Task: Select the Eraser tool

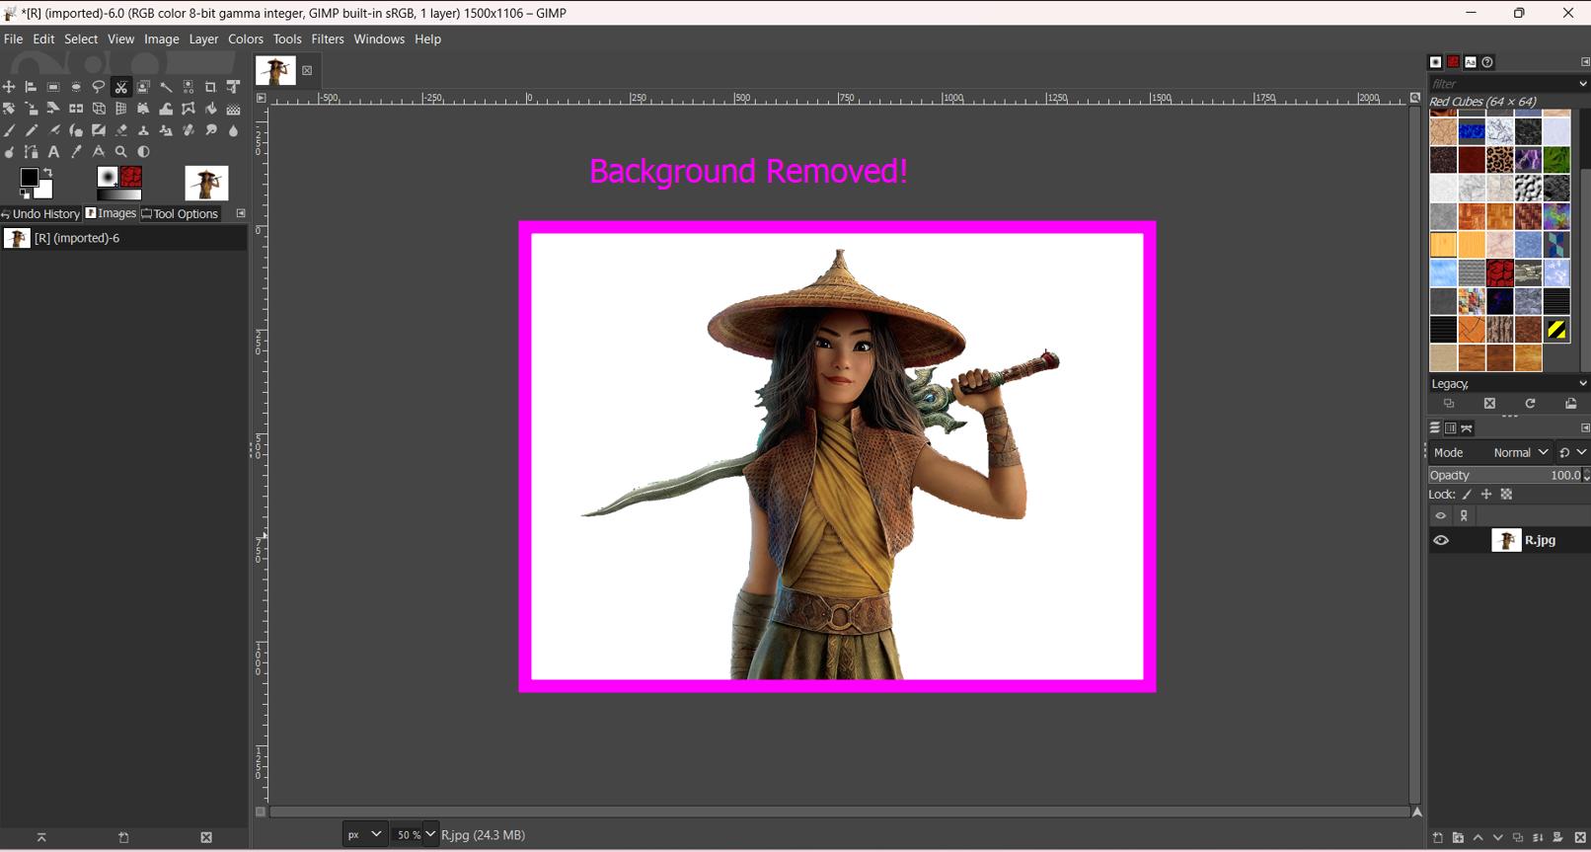Action: [x=121, y=130]
